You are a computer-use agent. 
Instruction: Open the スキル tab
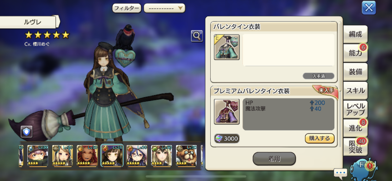point(355,91)
